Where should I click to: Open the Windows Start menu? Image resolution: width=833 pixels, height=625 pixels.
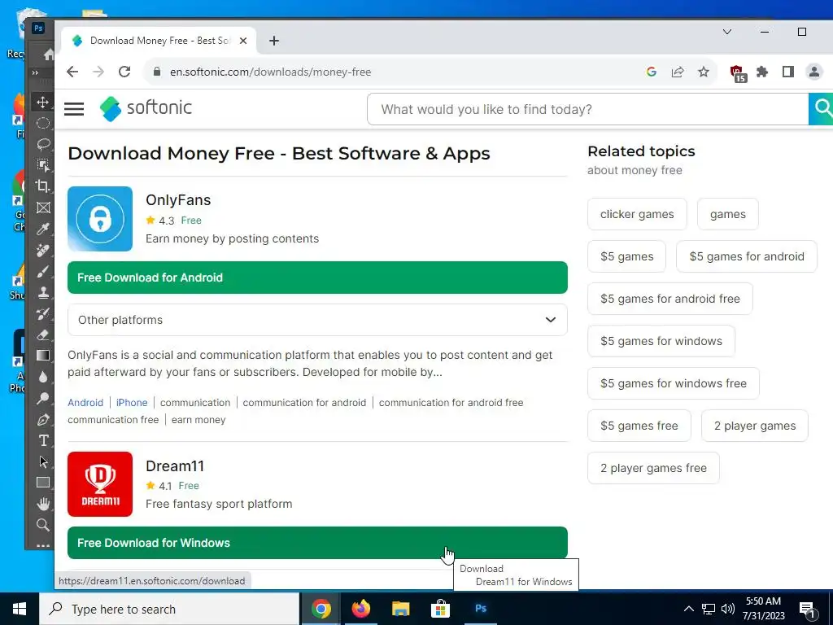pos(20,609)
